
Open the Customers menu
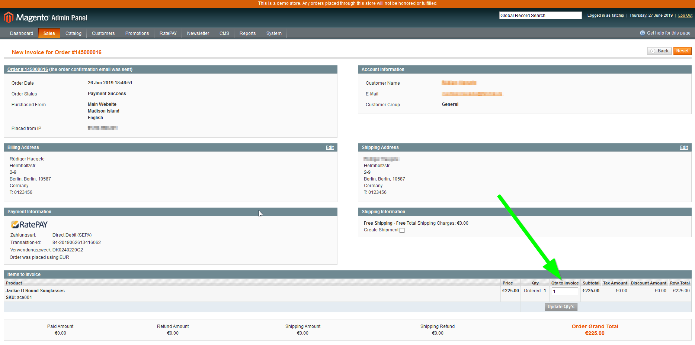pyautogui.click(x=103, y=33)
